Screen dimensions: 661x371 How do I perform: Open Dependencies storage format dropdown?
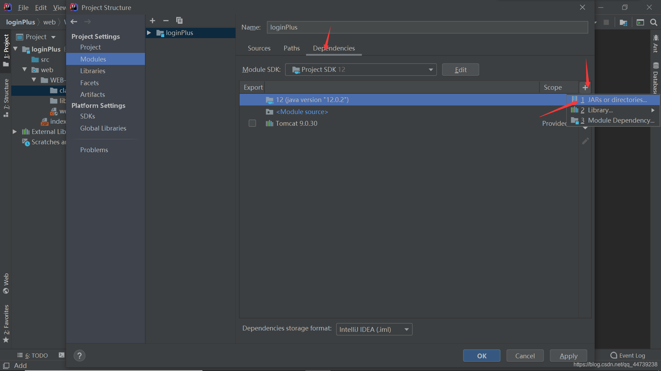click(374, 329)
